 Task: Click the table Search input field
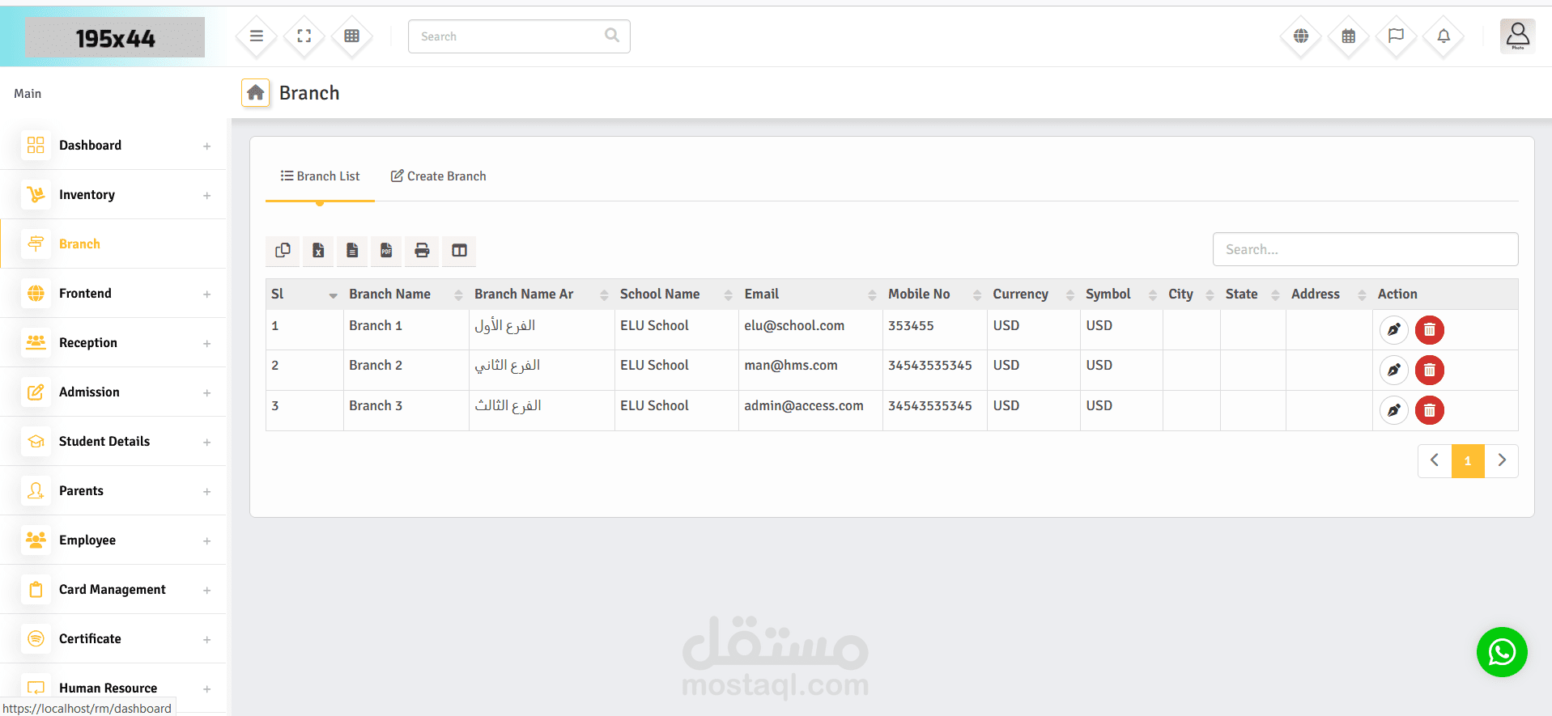[1364, 249]
